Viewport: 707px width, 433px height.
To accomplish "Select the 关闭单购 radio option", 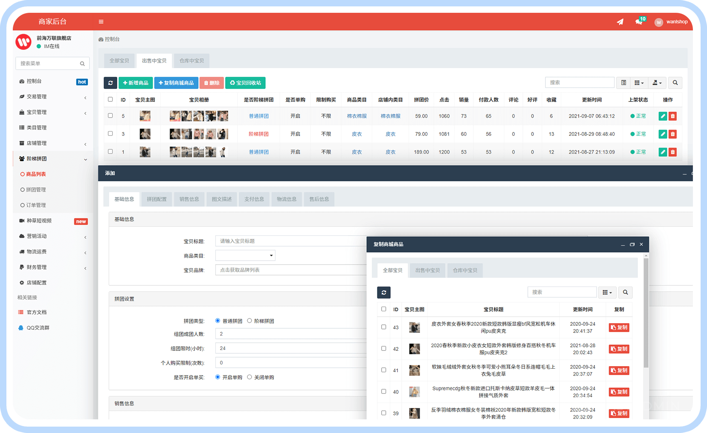I will pyautogui.click(x=250, y=377).
